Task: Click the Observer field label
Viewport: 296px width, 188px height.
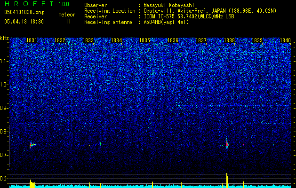Action: [x=96, y=5]
